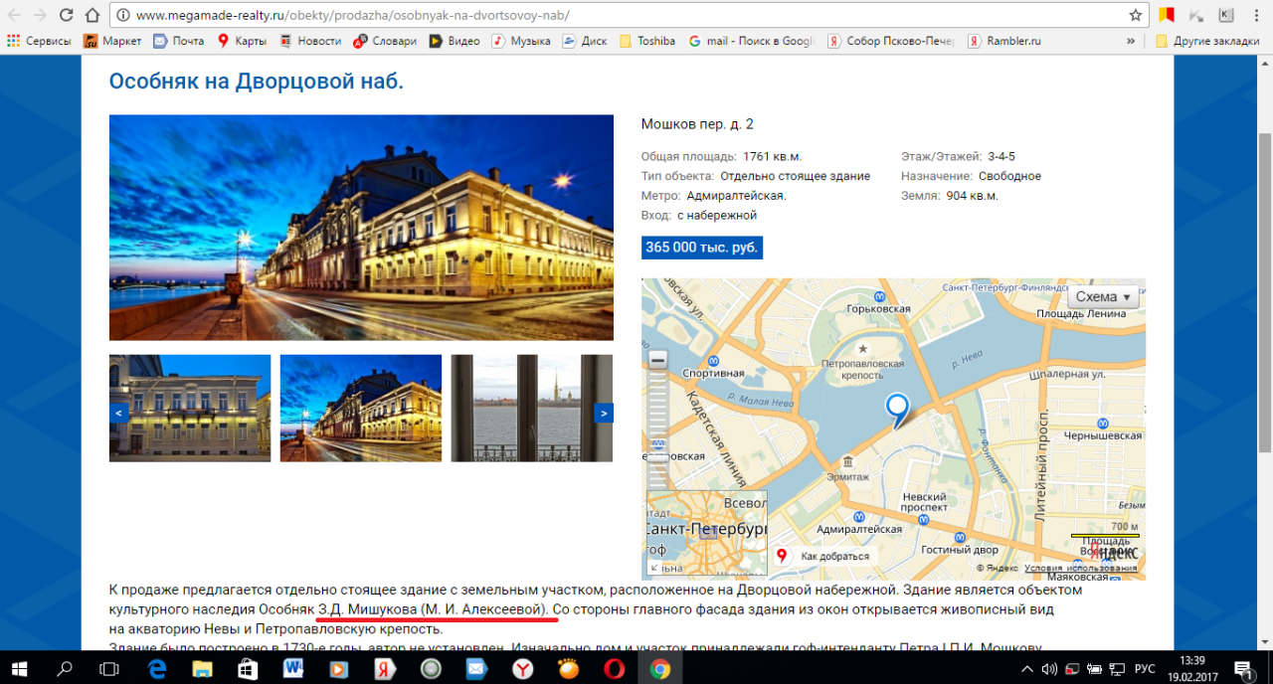Open the Новости bookmark

tap(309, 41)
